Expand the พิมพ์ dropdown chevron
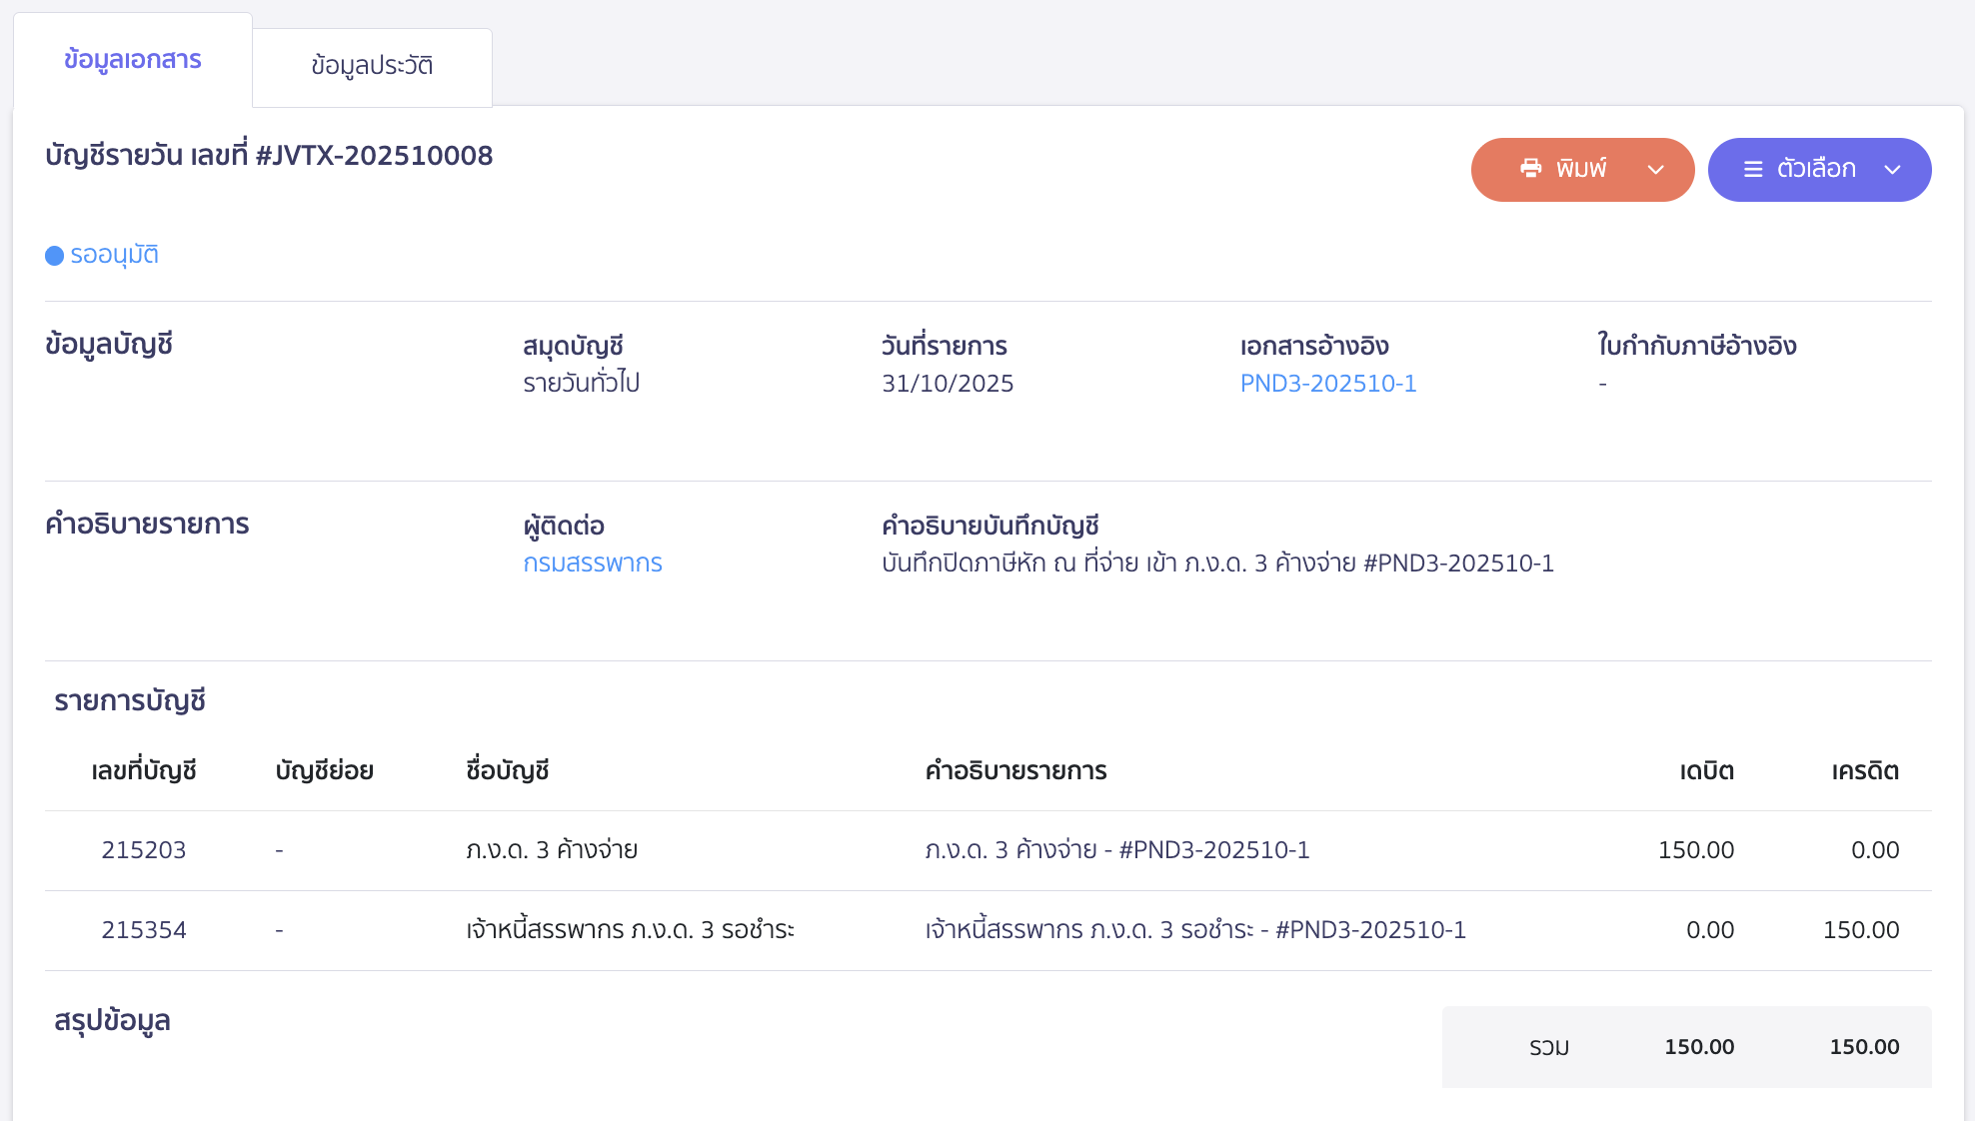Image resolution: width=1975 pixels, height=1121 pixels. (1656, 170)
